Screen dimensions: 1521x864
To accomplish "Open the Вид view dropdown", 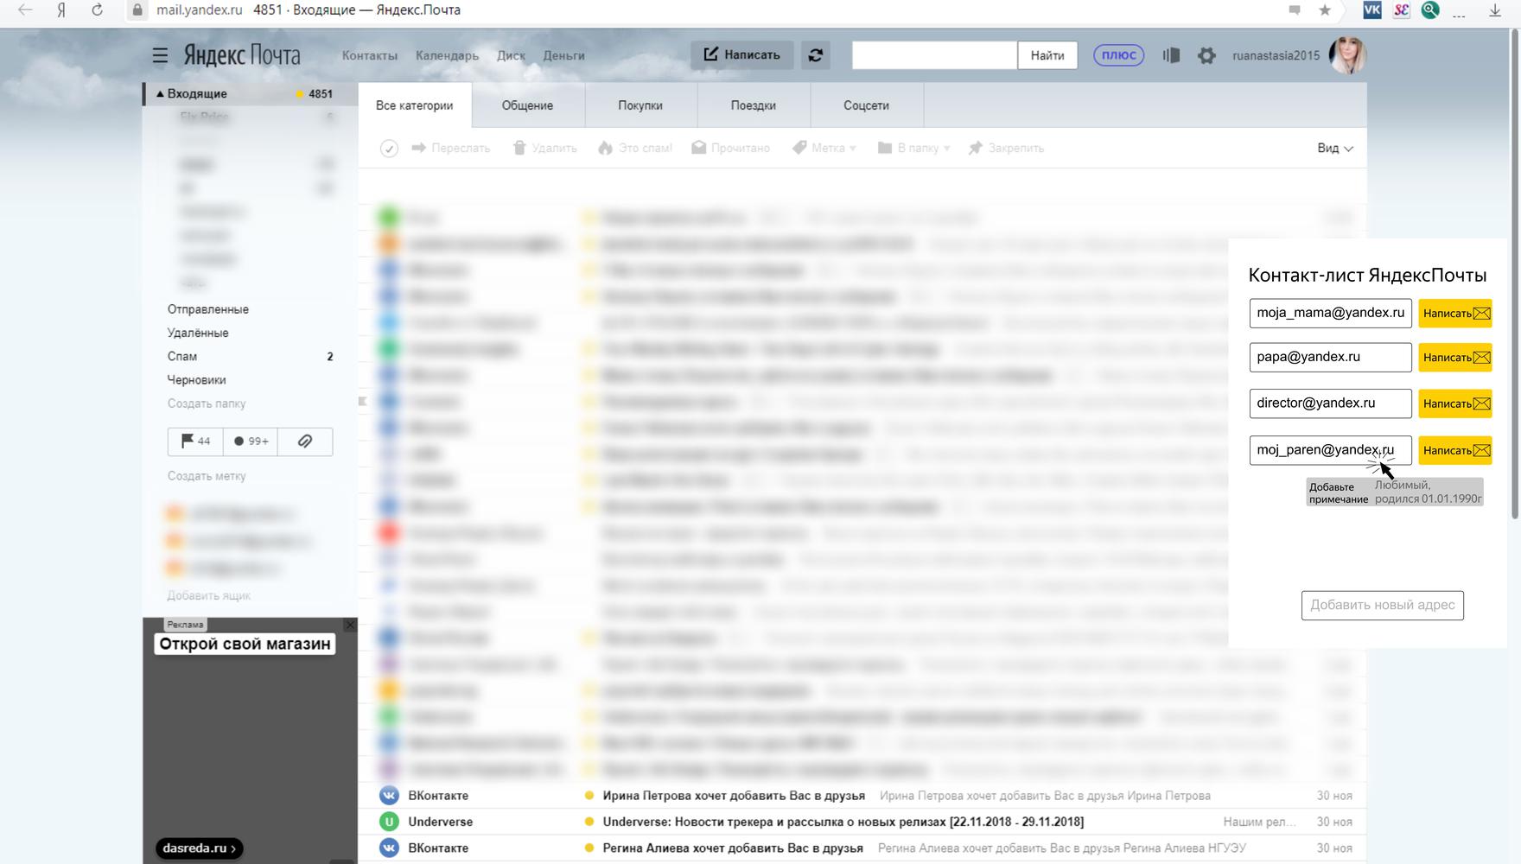I will point(1335,149).
